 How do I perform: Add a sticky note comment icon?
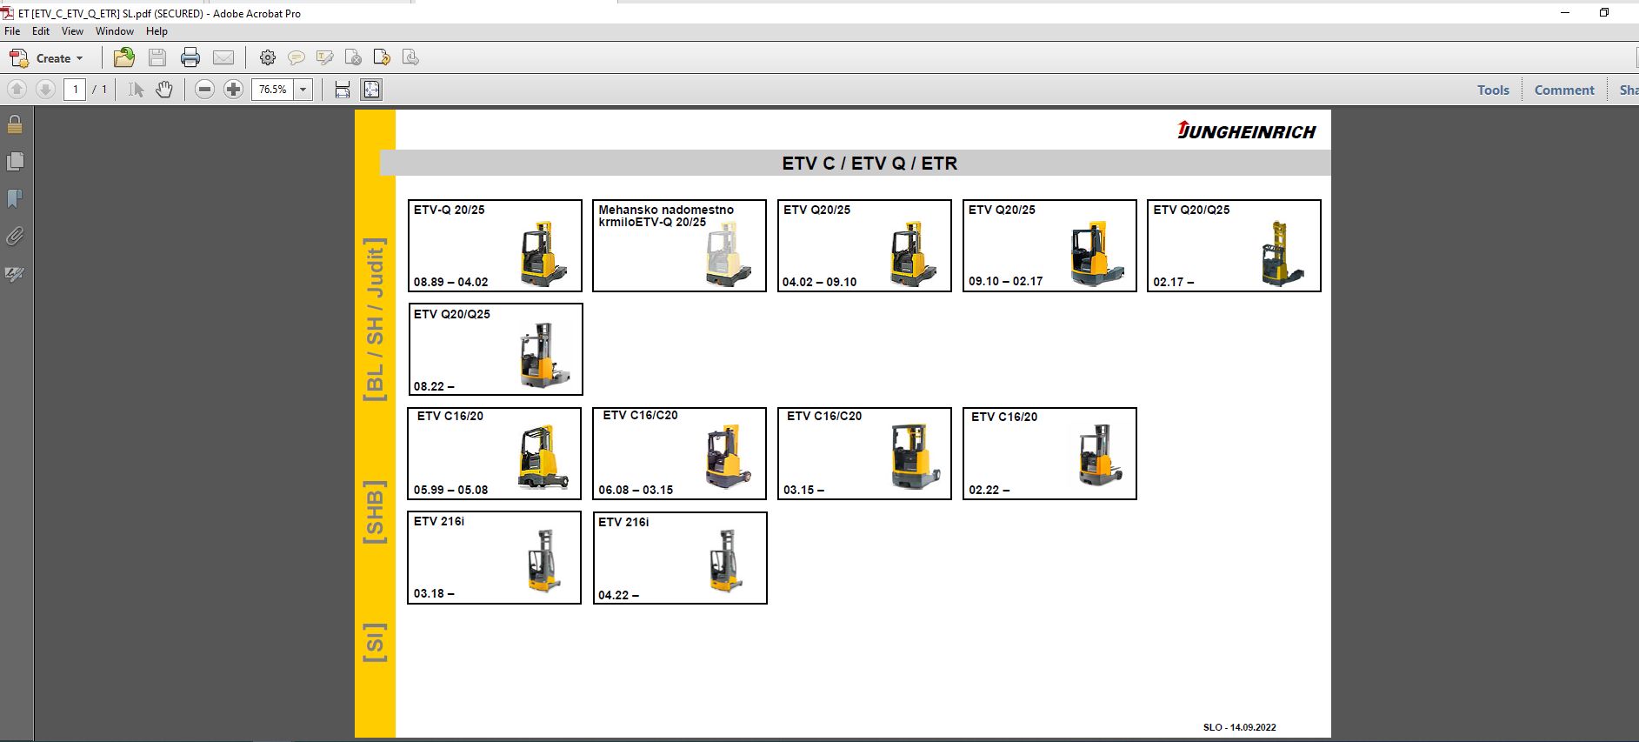(296, 58)
